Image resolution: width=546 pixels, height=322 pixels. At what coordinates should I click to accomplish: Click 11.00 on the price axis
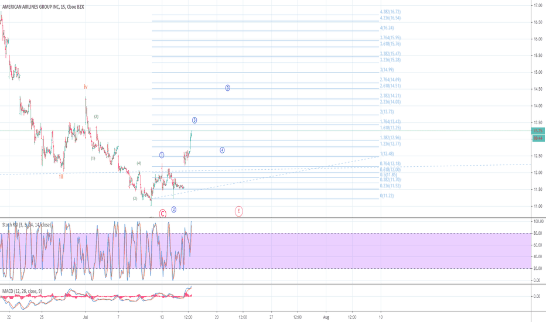[538, 206]
